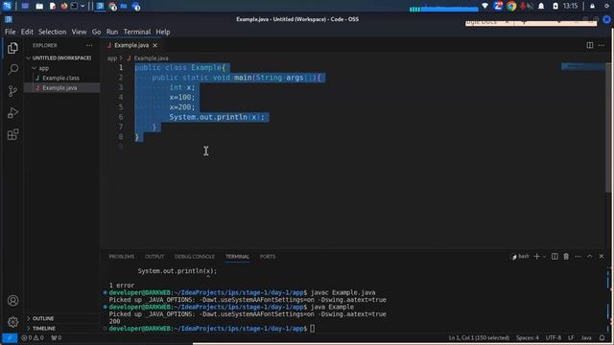Switch to the Debug Console tab

(x=195, y=257)
